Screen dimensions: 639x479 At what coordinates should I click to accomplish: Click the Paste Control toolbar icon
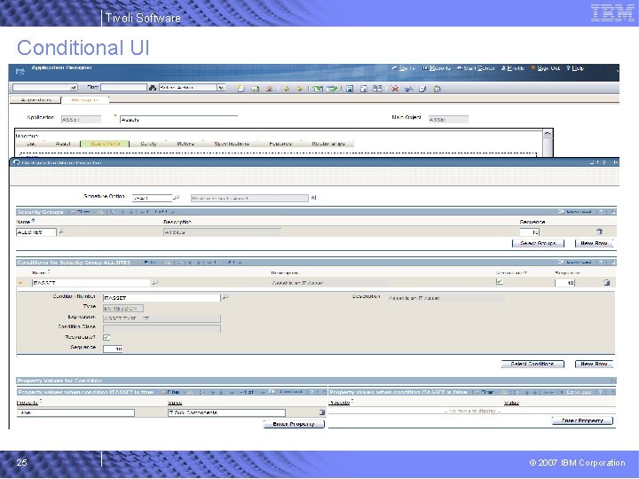point(437,89)
